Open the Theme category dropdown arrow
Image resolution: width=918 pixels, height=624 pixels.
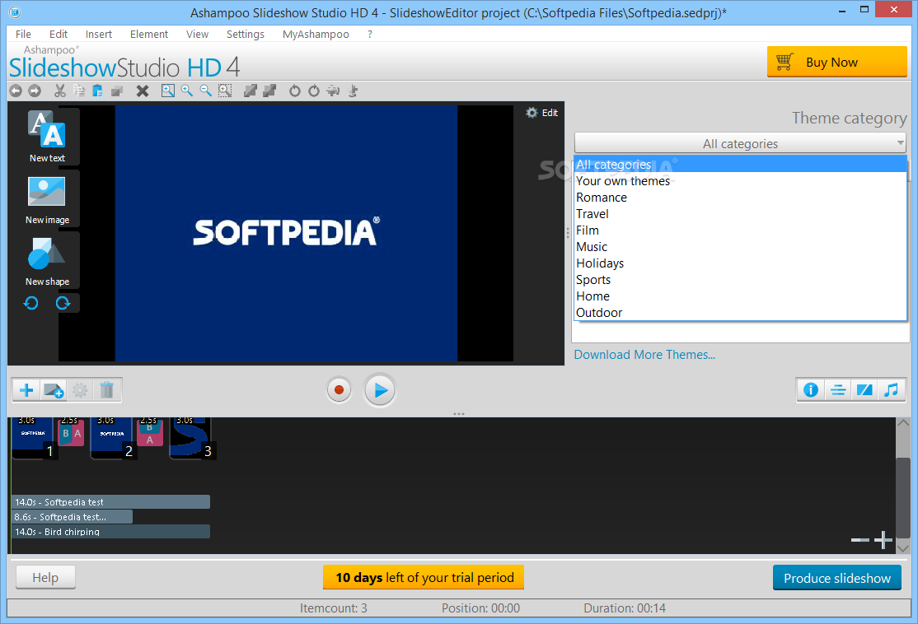(x=900, y=143)
